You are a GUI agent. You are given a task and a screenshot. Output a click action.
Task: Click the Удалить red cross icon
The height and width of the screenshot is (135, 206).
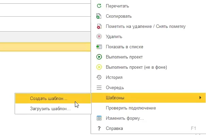tap(99, 36)
